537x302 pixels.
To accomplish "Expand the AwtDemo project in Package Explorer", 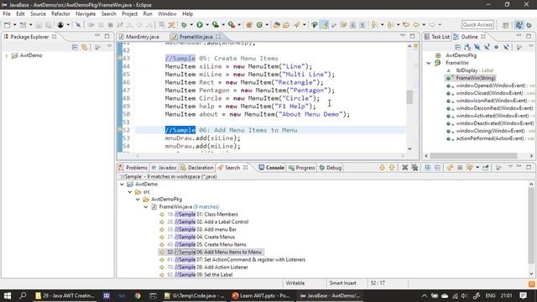I will (6, 55).
